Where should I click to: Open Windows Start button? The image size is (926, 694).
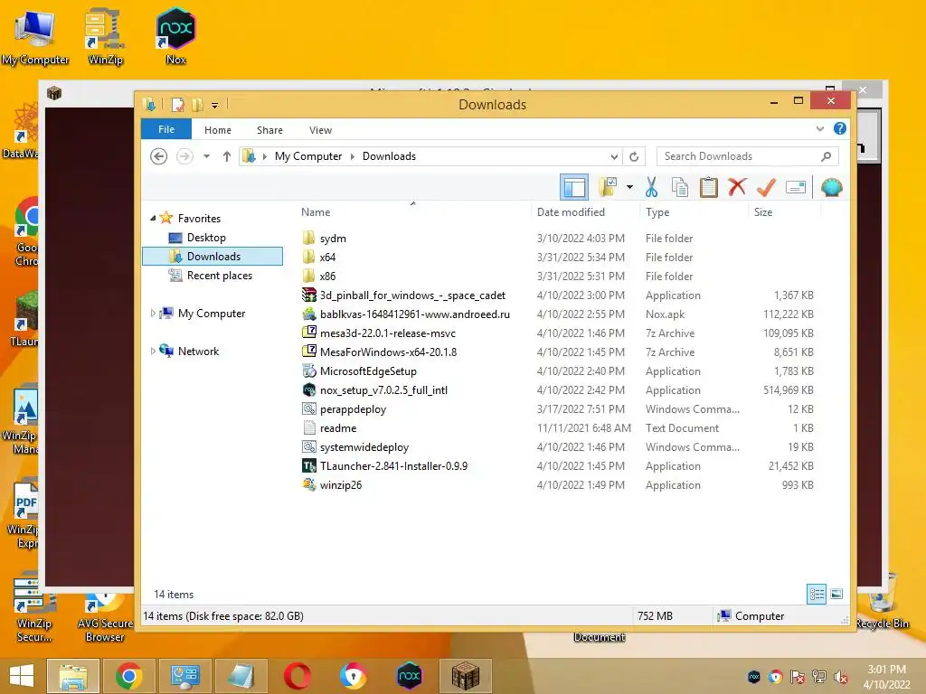click(22, 676)
